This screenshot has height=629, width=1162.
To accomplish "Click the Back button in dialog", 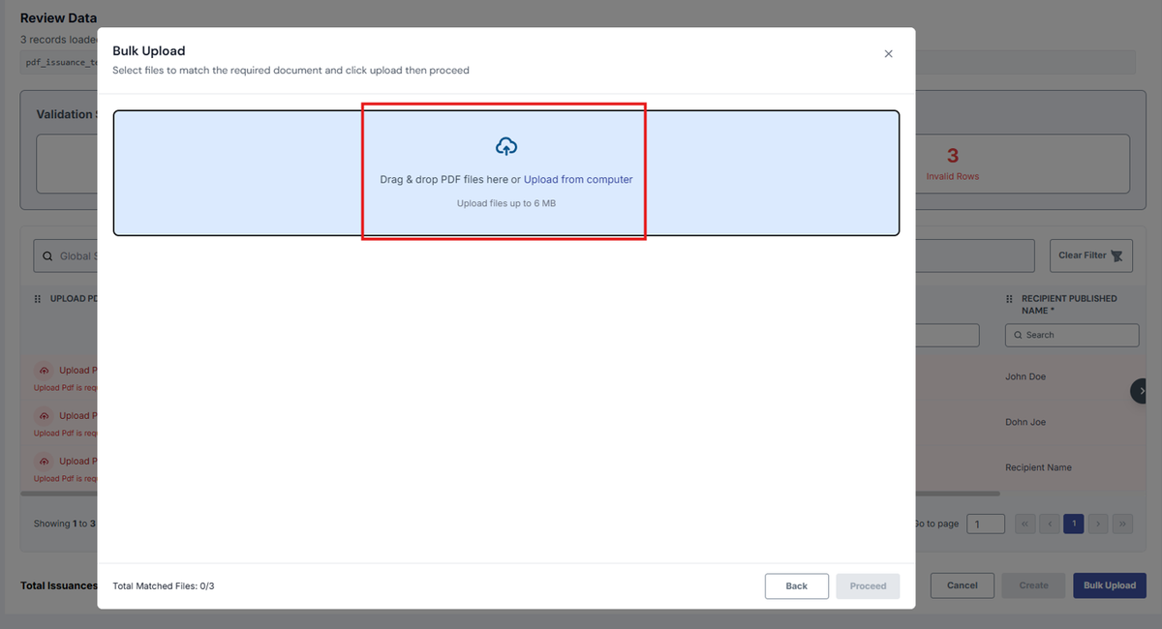I will point(796,586).
